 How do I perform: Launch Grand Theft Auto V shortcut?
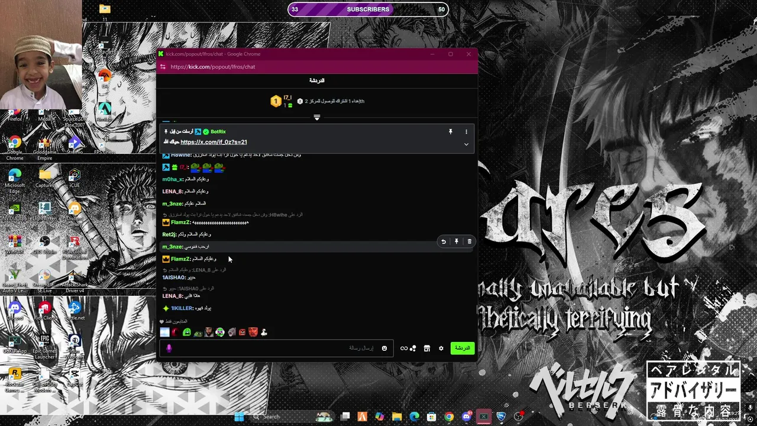click(x=15, y=280)
